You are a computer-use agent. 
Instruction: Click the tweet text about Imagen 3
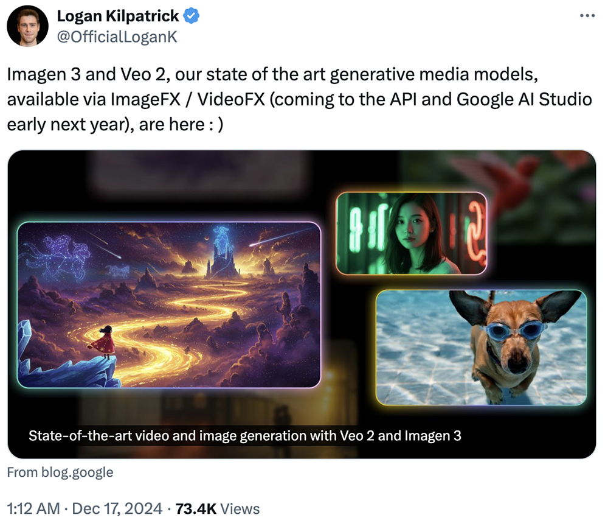(299, 99)
